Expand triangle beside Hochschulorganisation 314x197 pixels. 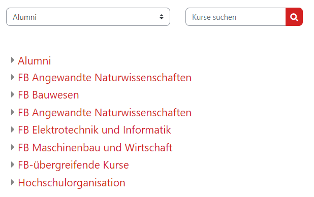coord(13,182)
